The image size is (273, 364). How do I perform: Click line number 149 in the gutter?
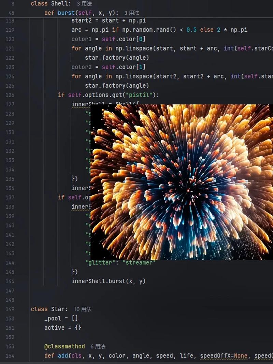pyautogui.click(x=10, y=309)
